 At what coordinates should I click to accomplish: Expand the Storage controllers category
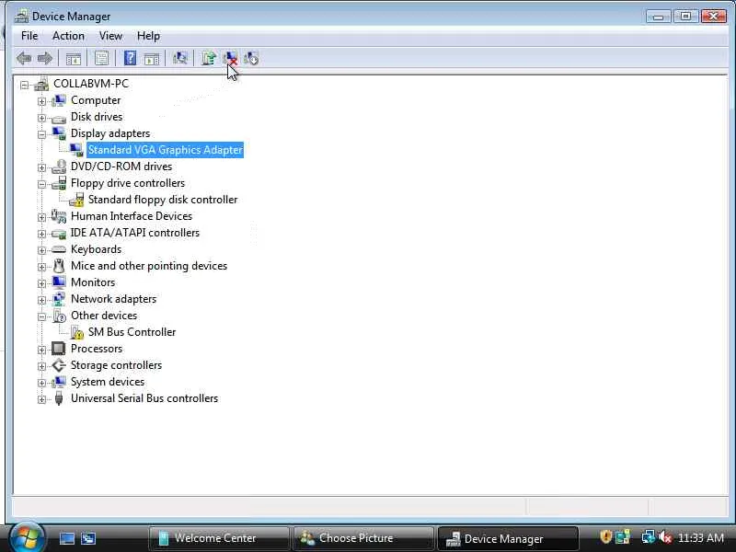(x=41, y=366)
